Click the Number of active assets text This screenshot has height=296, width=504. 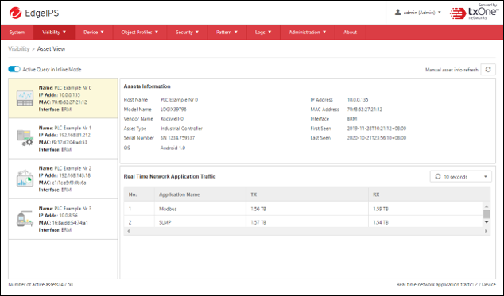(41, 284)
